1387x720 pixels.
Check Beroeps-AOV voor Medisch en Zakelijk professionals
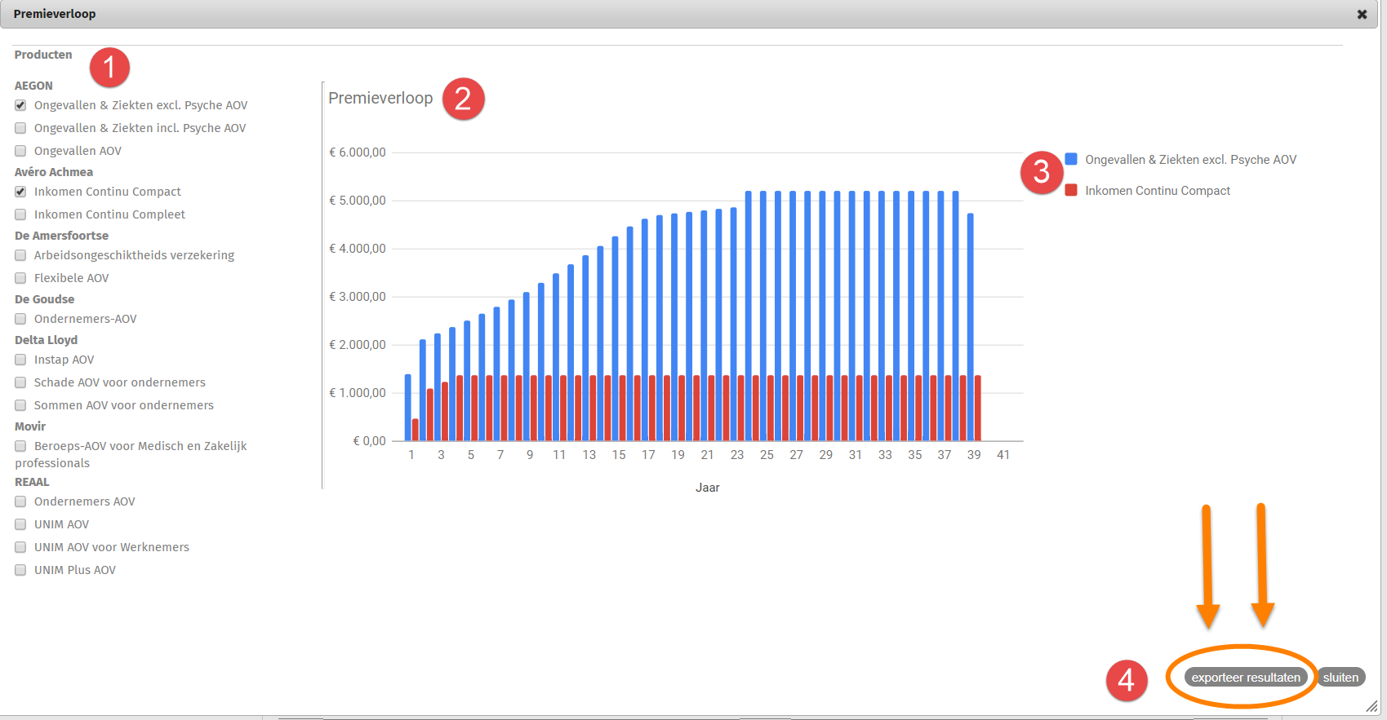click(x=20, y=446)
